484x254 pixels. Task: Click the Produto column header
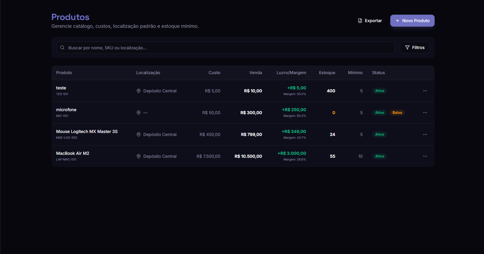(64, 73)
